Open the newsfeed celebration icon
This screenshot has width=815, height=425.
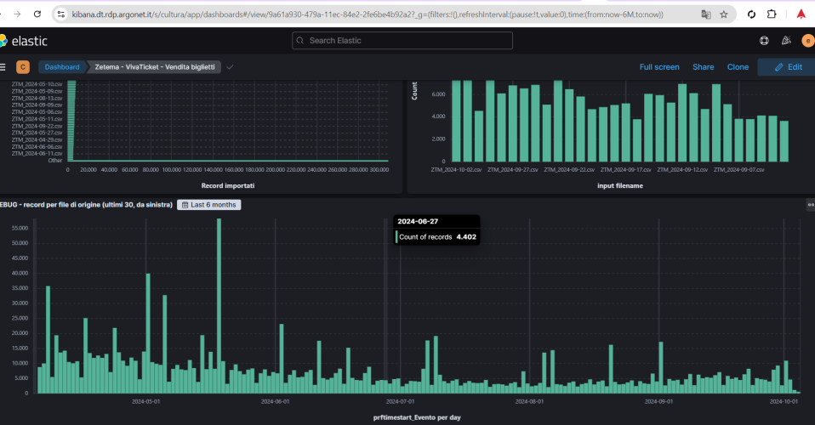click(786, 41)
